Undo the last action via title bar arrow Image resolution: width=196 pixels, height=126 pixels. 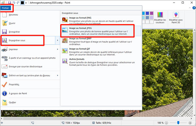(14, 3)
